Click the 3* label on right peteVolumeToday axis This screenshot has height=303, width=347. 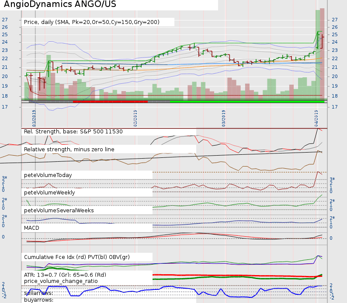pos(332,179)
